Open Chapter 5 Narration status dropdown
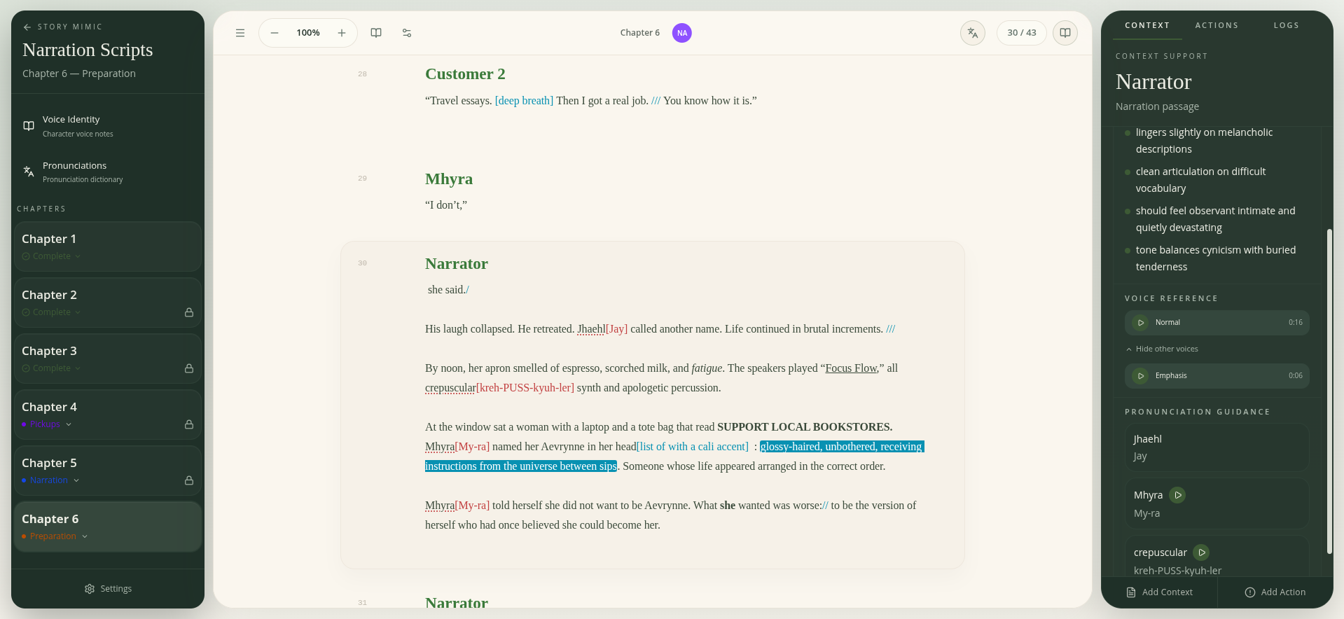Screen dimensions: 1344x619 click(50, 480)
